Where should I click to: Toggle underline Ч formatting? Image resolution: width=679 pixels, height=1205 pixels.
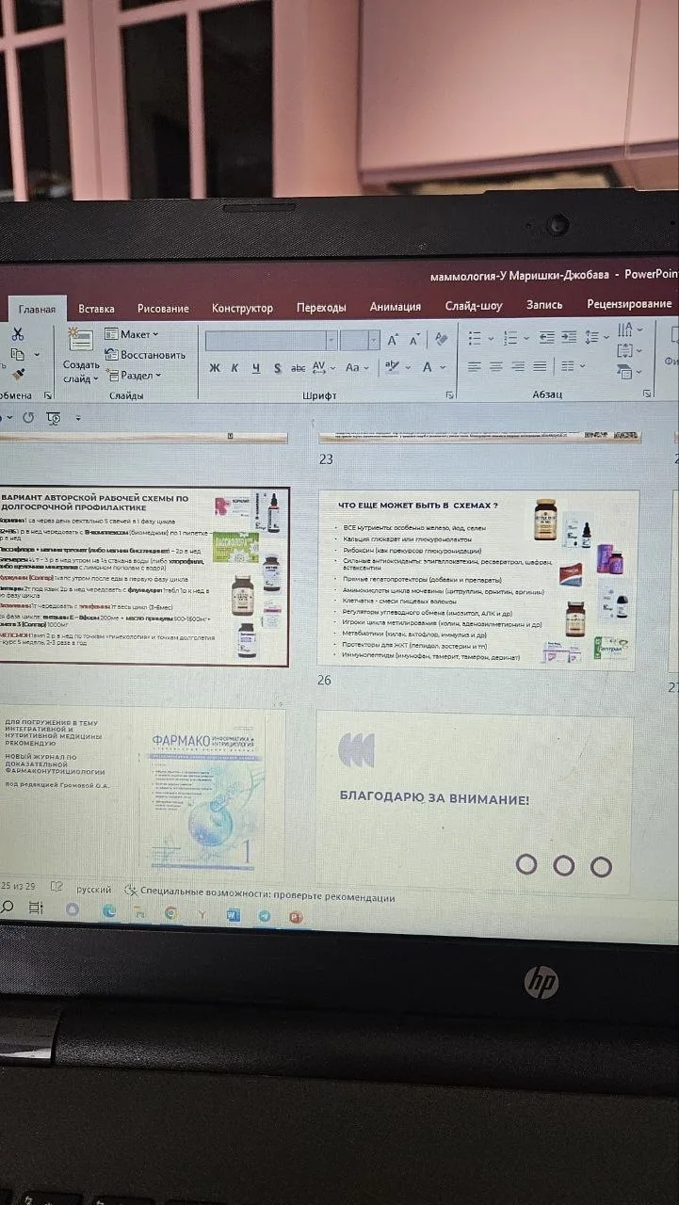tap(255, 367)
